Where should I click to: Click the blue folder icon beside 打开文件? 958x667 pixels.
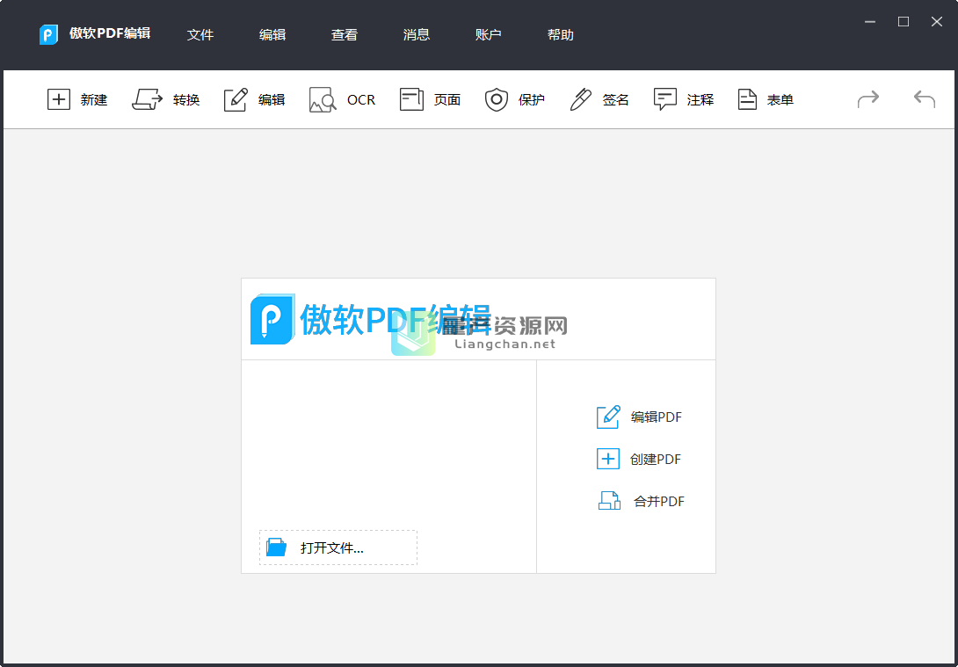click(x=277, y=547)
